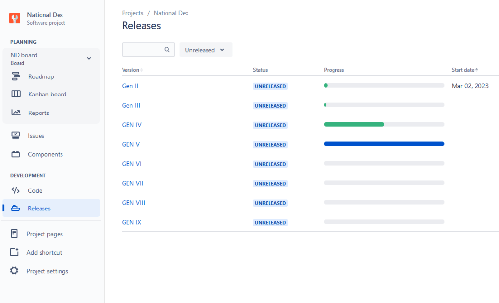Click the Kanban board icon
The image size is (499, 303).
[16, 95]
